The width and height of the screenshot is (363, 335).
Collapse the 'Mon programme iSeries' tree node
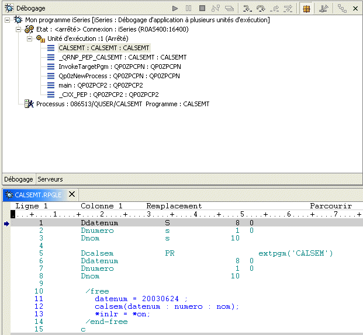pyautogui.click(x=7, y=20)
